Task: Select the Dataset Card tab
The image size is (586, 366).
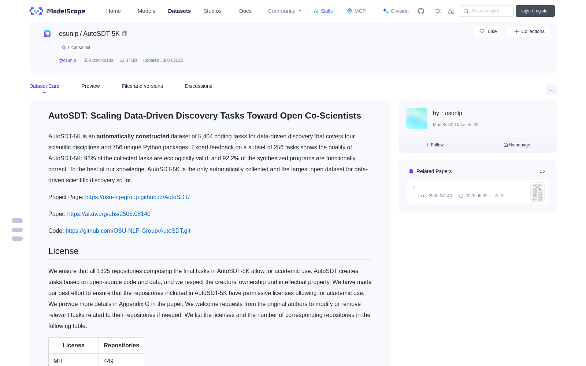Action: point(44,86)
